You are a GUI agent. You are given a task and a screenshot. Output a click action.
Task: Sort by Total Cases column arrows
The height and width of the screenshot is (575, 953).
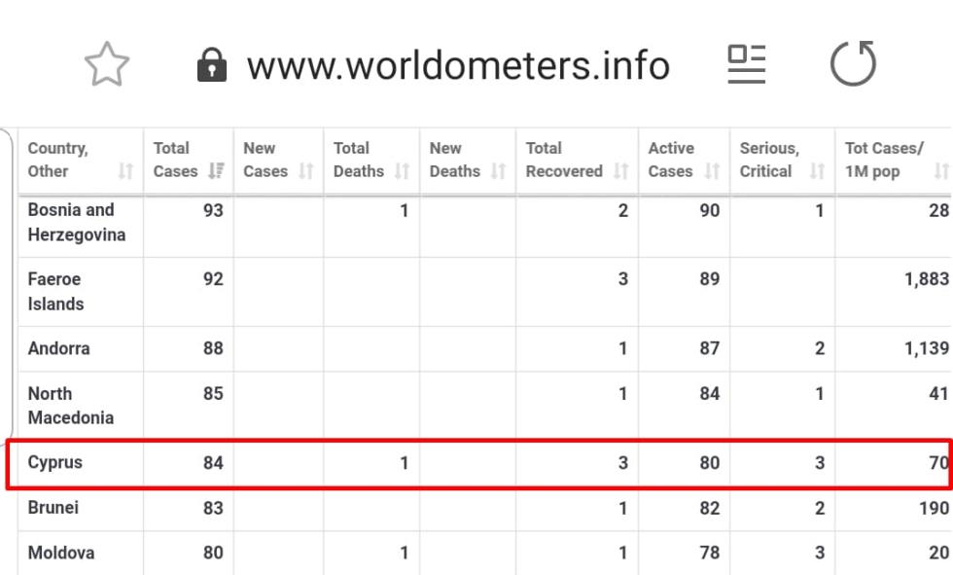tap(216, 171)
